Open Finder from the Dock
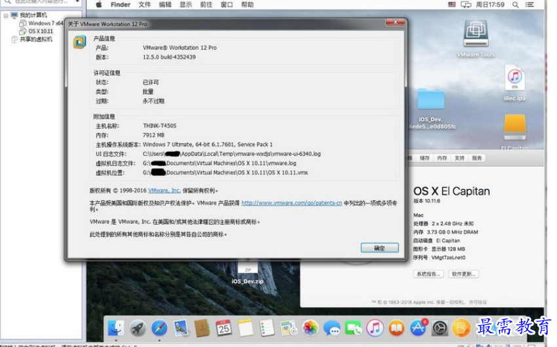The width and height of the screenshot is (557, 347). (116, 328)
